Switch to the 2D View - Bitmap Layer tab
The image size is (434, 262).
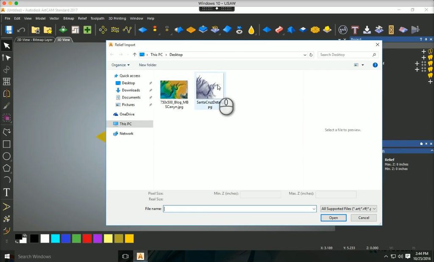click(35, 40)
